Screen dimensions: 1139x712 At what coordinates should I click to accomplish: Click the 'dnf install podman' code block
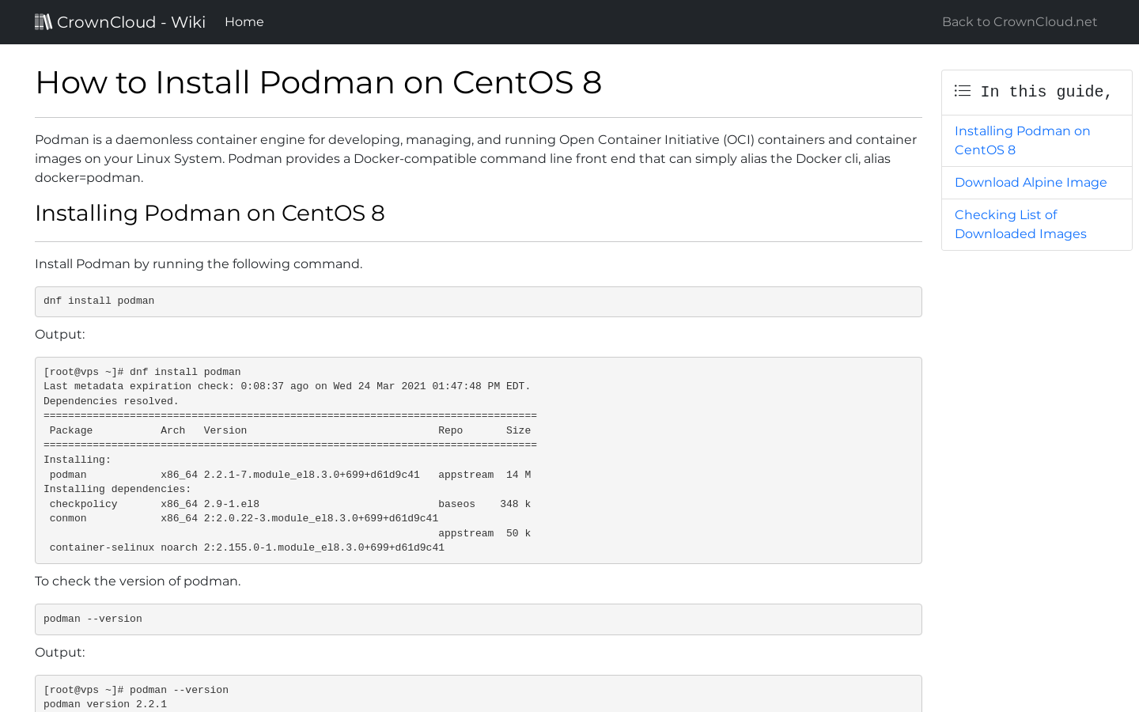[x=478, y=301]
